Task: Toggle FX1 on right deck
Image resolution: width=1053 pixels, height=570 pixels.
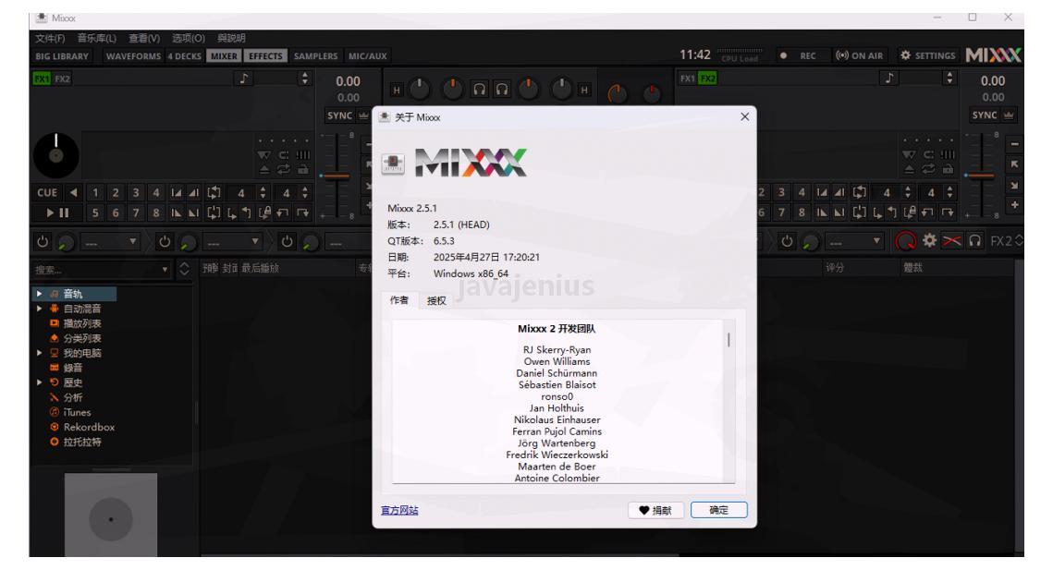Action: click(687, 79)
